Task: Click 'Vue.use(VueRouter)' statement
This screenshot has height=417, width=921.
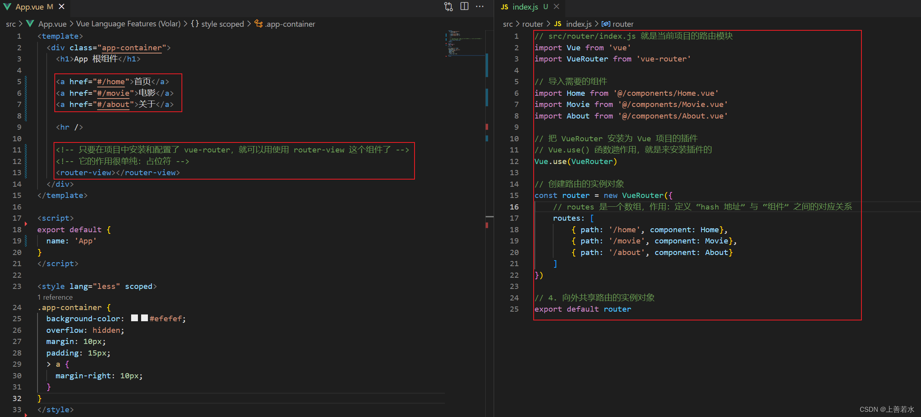Action: [x=576, y=162]
